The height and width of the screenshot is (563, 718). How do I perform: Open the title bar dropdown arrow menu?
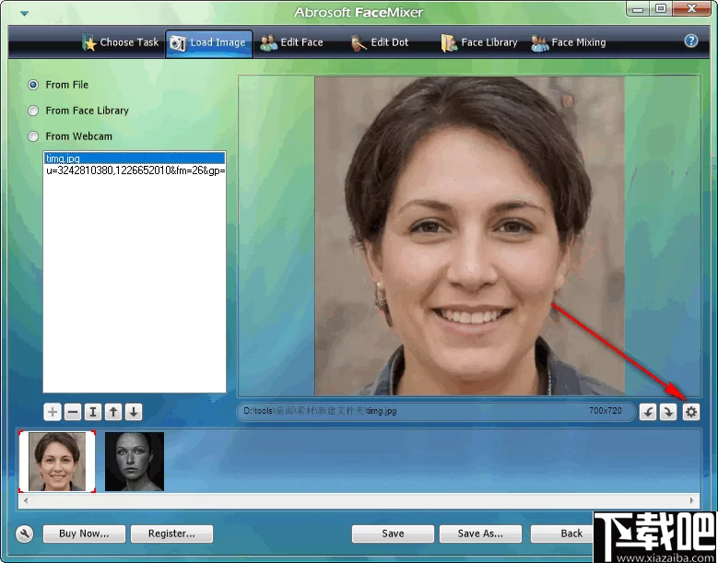(24, 14)
